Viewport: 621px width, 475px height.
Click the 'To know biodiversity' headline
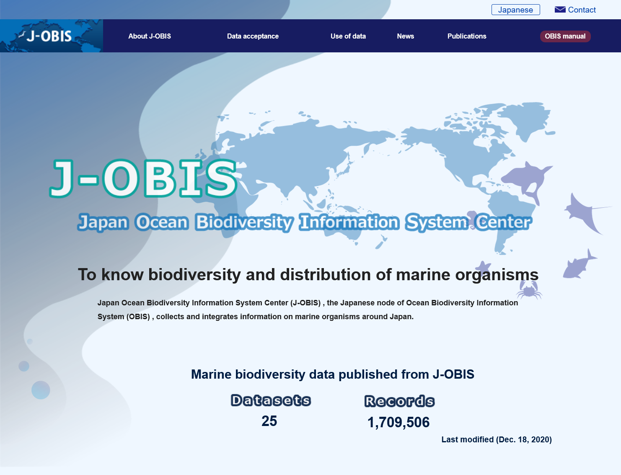click(x=308, y=275)
